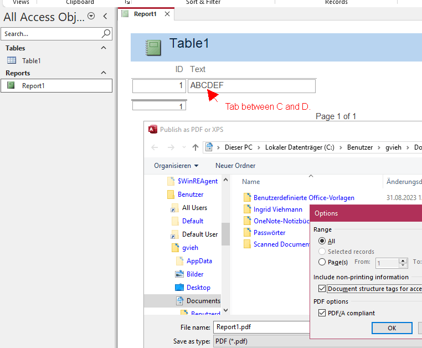This screenshot has height=348, width=422.
Task: Click the File name field
Action: tap(261, 327)
